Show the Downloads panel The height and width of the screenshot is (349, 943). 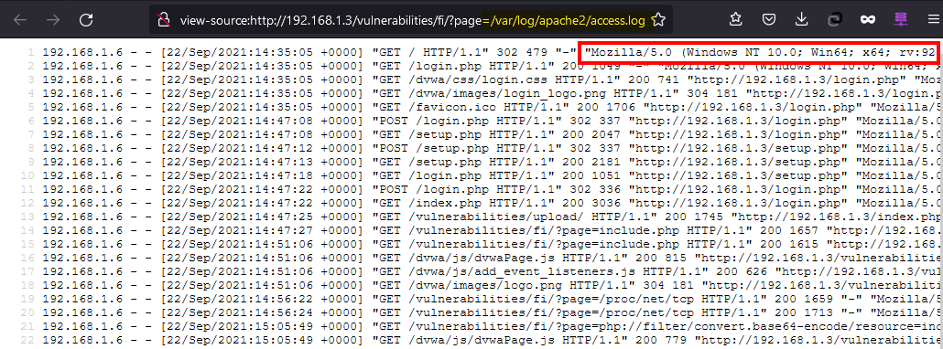pos(801,20)
